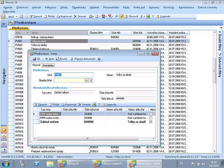Switch to the Obecné tab
This screenshot has height=168, width=224.
tap(36, 65)
